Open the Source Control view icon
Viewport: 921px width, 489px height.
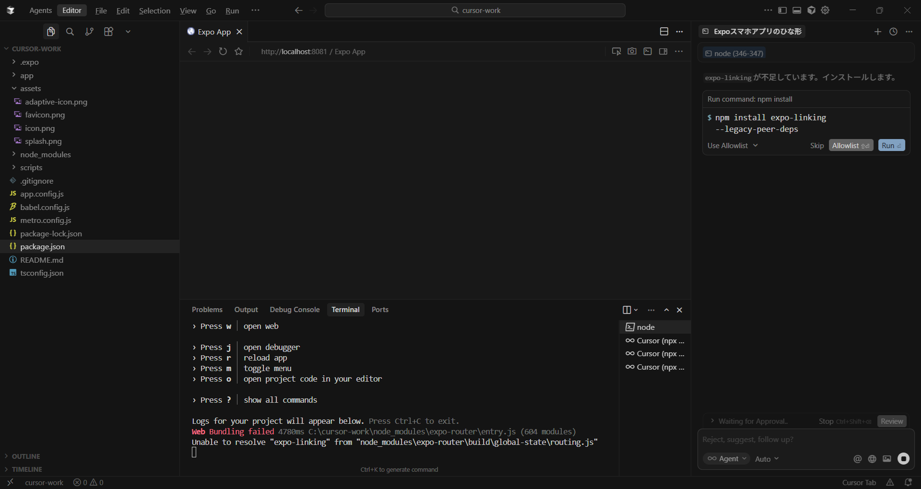[89, 32]
